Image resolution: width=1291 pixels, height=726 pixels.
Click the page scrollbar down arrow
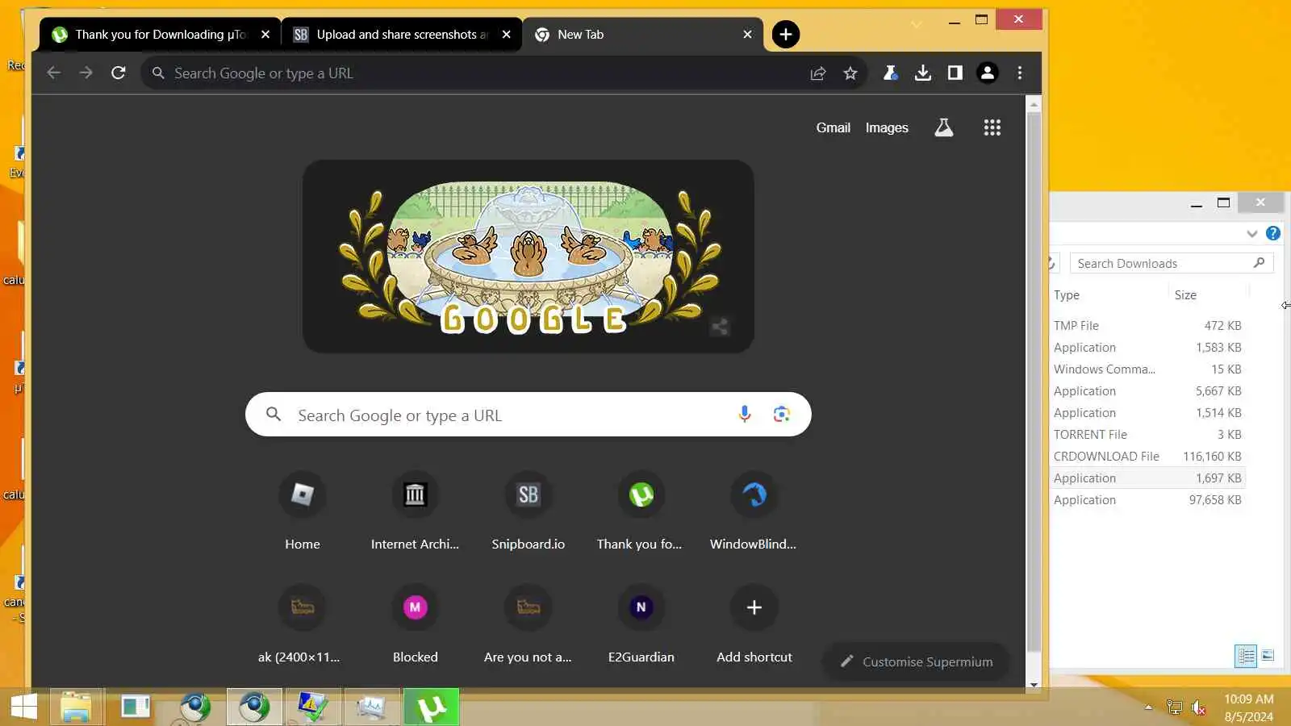[x=1034, y=684]
